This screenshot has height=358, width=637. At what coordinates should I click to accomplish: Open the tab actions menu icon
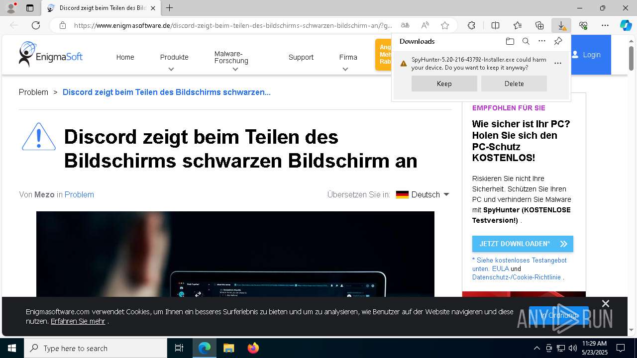(x=30, y=8)
